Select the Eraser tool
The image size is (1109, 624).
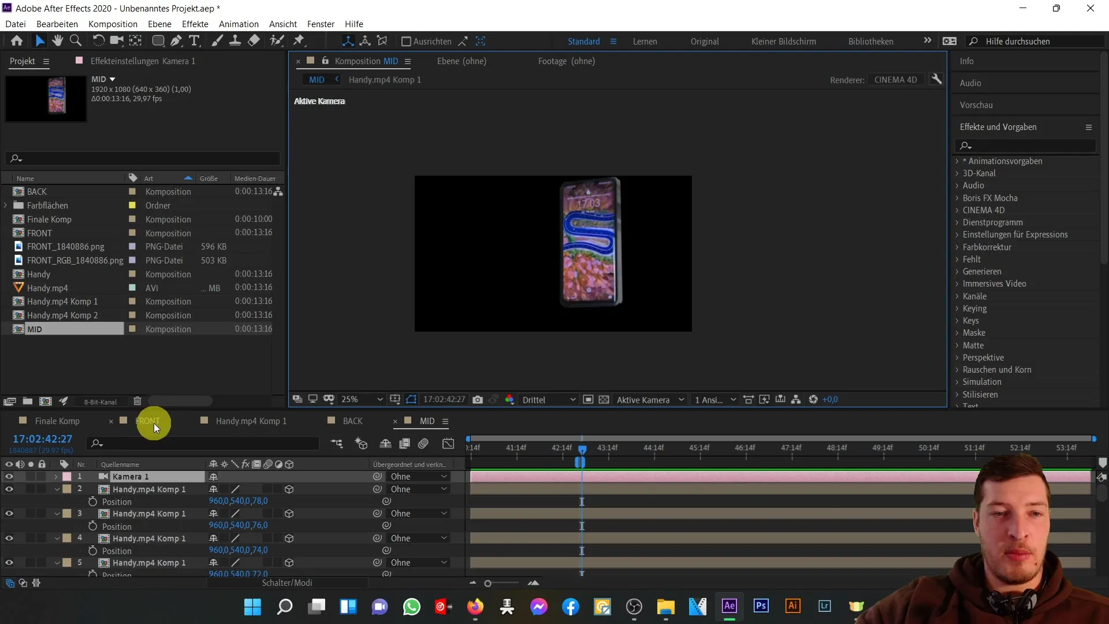254,41
